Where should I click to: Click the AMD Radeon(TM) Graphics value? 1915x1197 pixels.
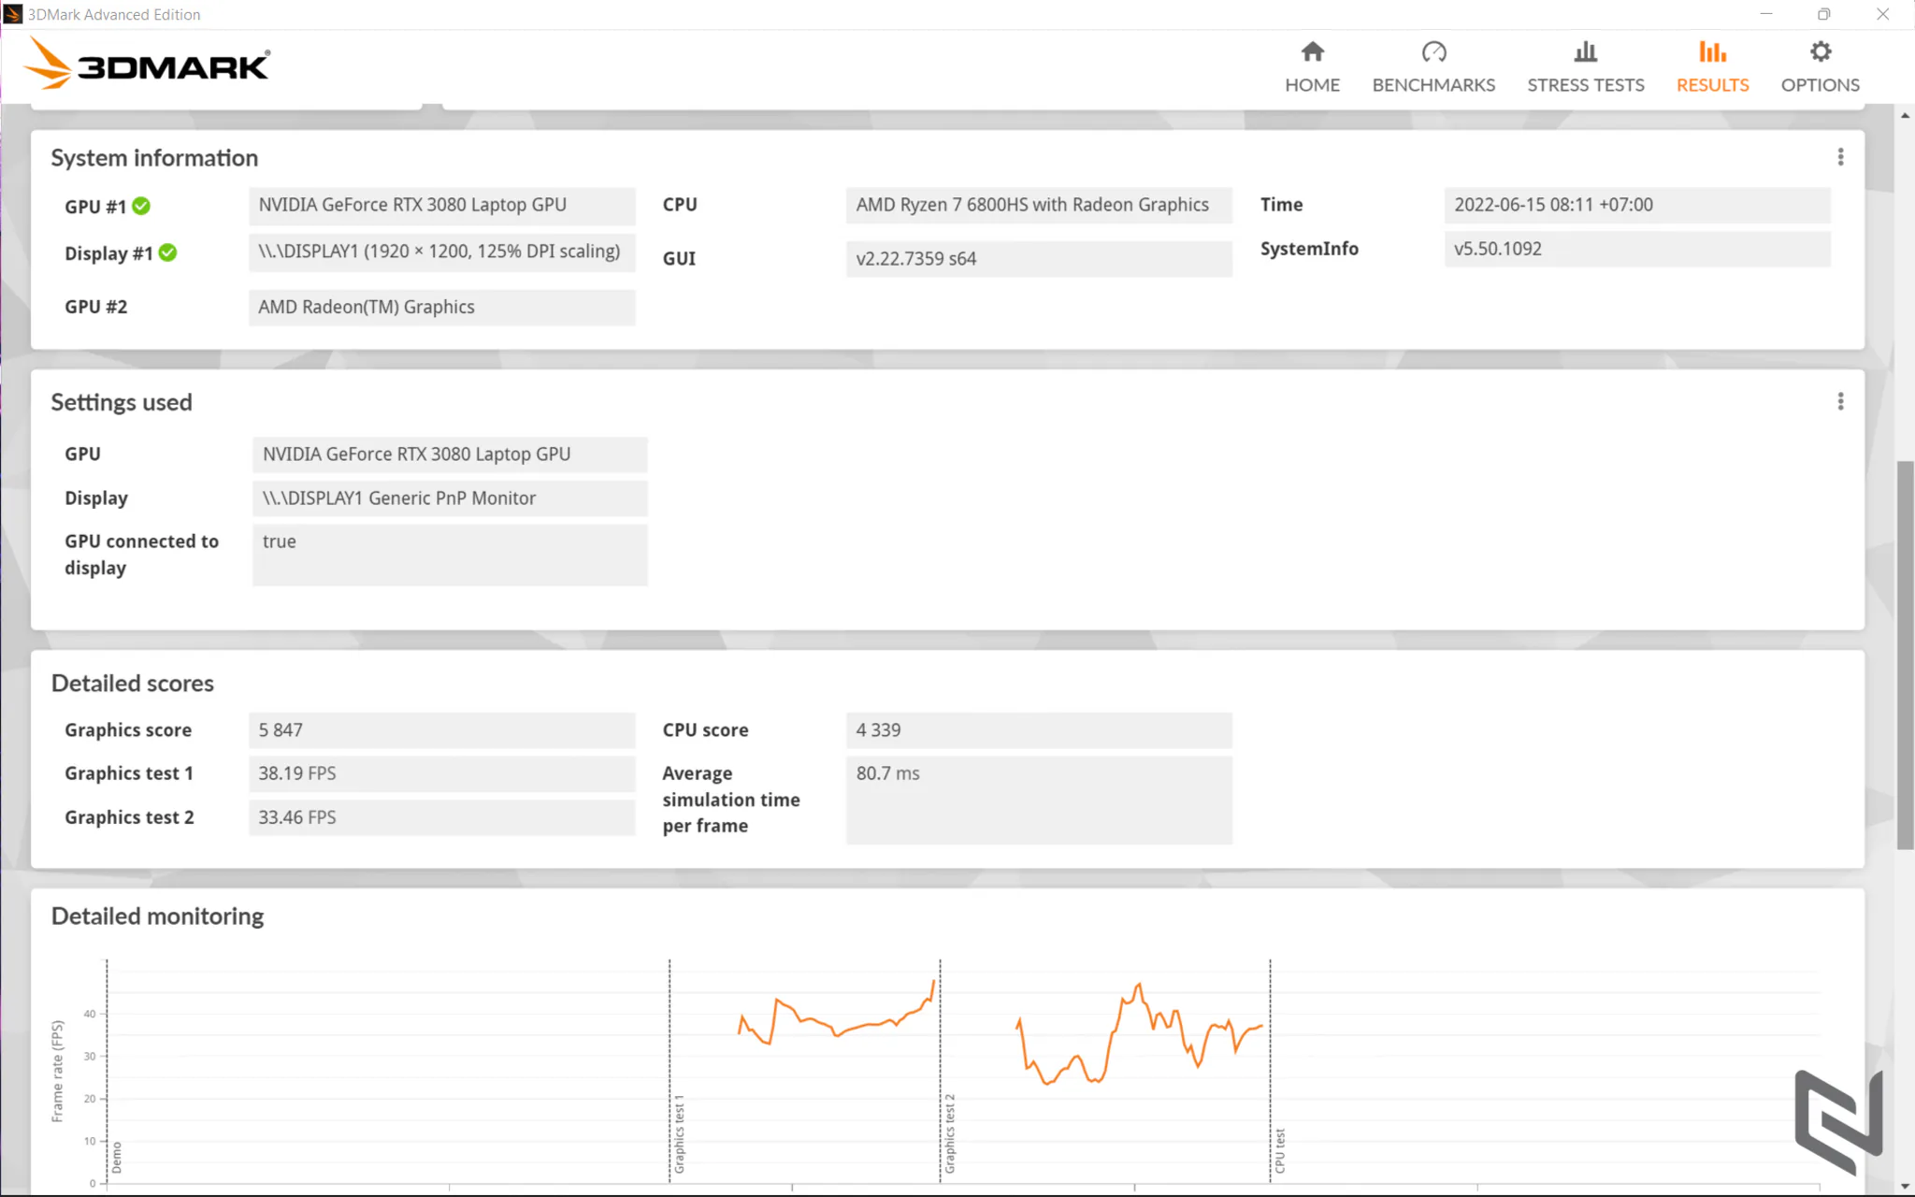(442, 308)
